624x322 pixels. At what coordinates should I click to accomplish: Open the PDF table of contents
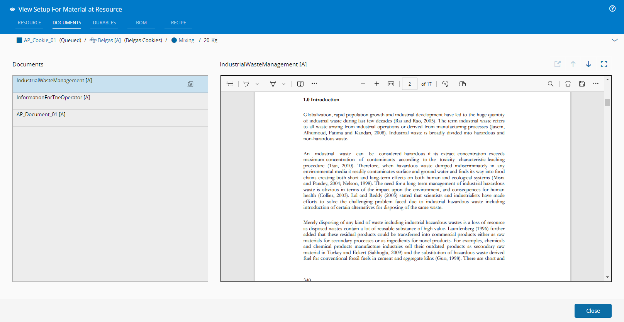pyautogui.click(x=230, y=84)
